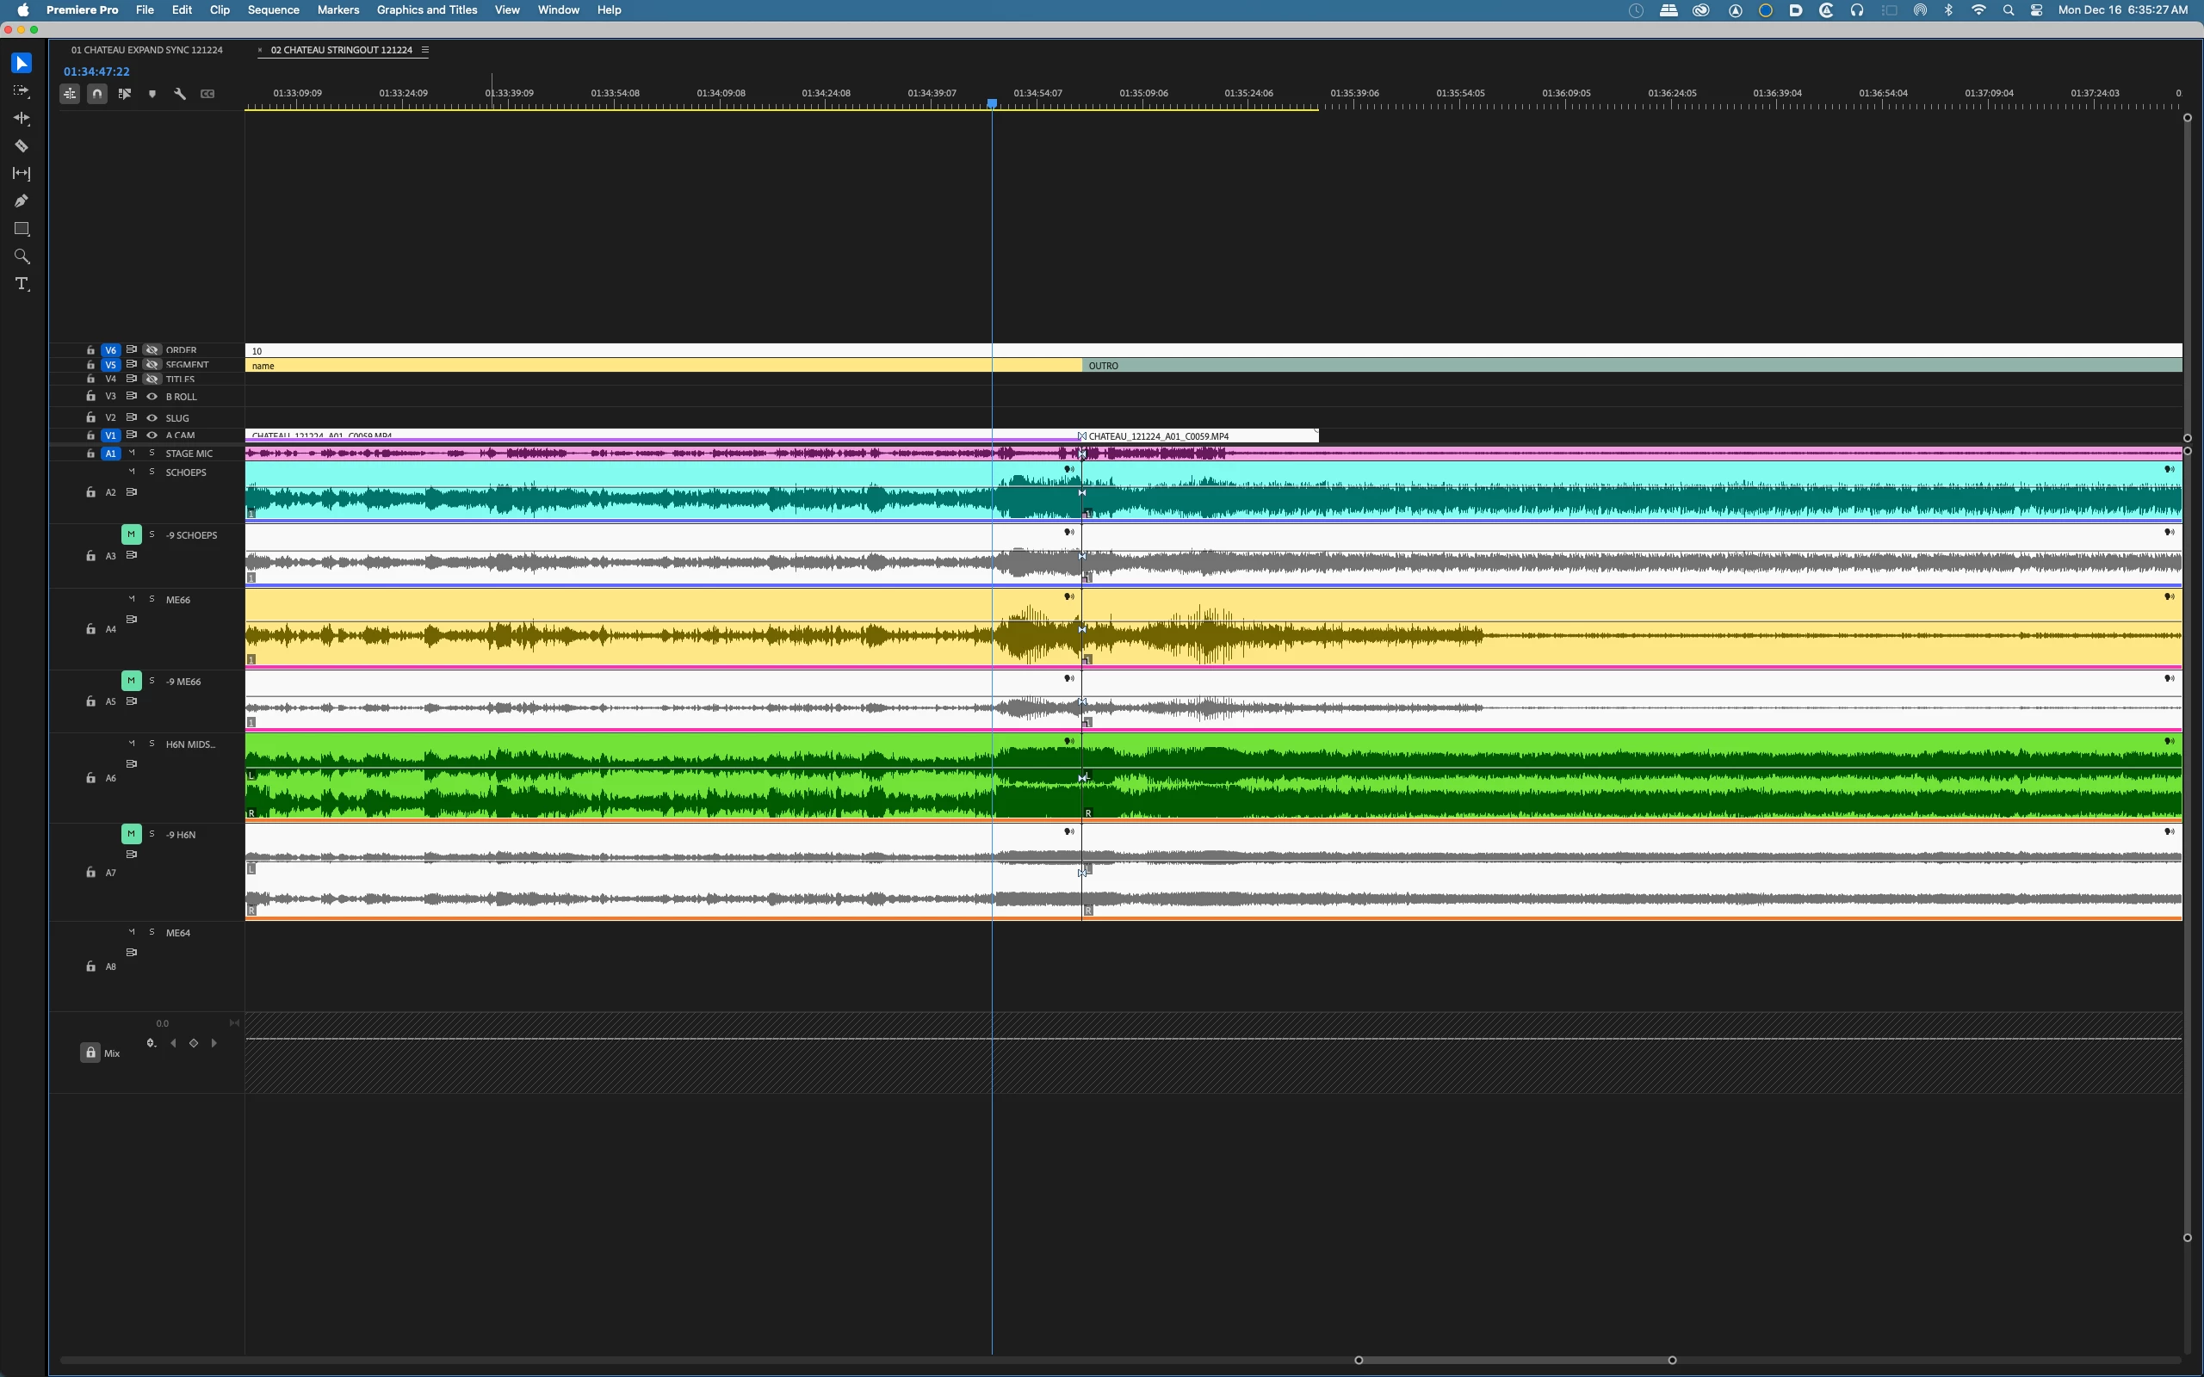Open the Sequence menu

pyautogui.click(x=273, y=10)
